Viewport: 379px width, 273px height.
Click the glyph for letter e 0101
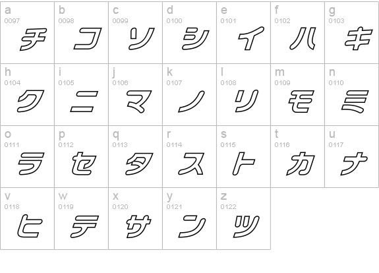coord(251,38)
